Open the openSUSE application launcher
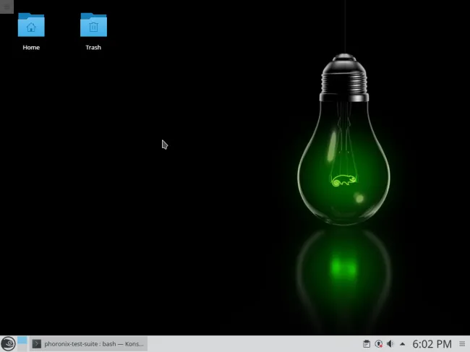 click(8, 343)
